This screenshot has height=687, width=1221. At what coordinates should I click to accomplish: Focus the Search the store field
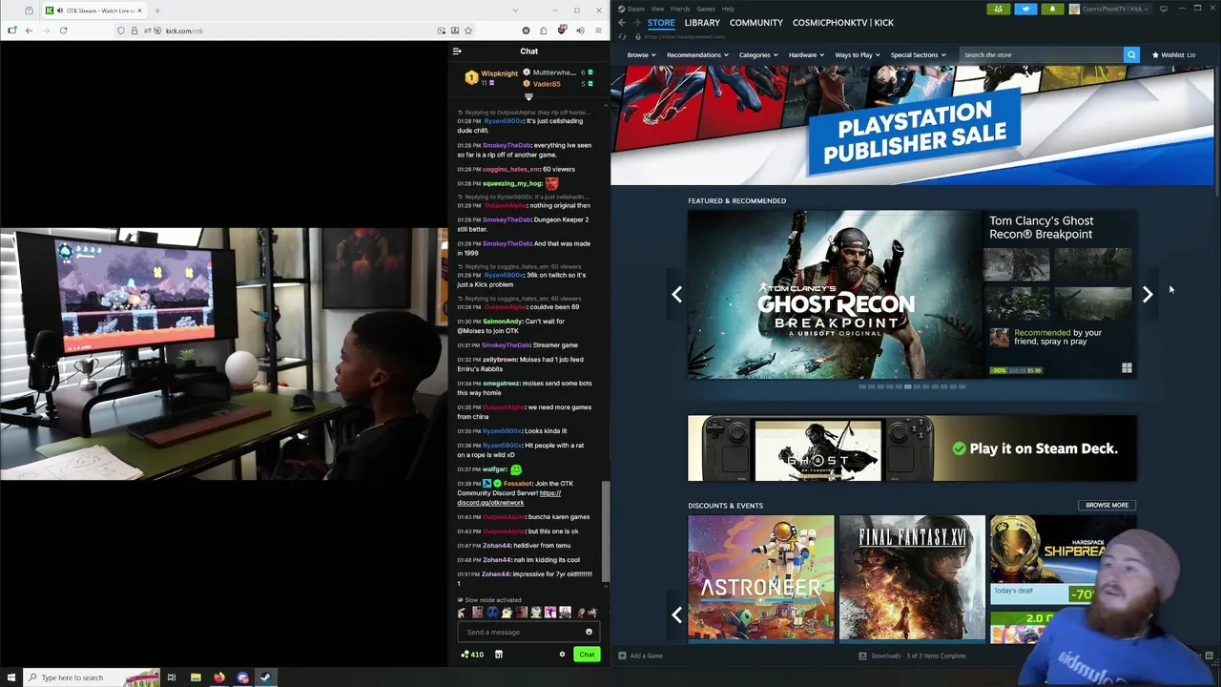1042,54
